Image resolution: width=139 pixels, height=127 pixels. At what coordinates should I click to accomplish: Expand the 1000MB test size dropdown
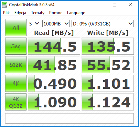pyautogui.click(x=56, y=24)
